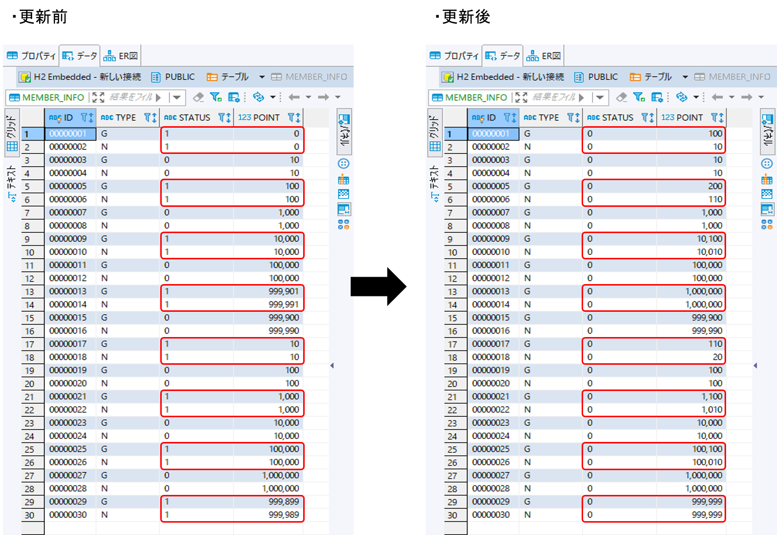The width and height of the screenshot is (777, 535).
Task: Expand テーブル breadcrumb dropdown arrow in 更新後 panel
Action: click(686, 77)
